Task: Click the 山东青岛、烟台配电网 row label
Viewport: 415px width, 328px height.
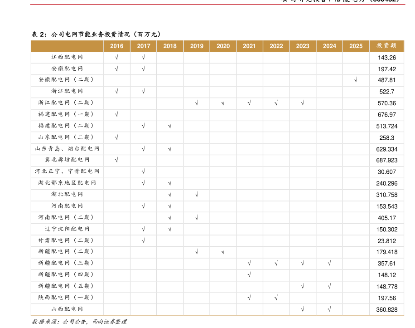Action: point(67,149)
